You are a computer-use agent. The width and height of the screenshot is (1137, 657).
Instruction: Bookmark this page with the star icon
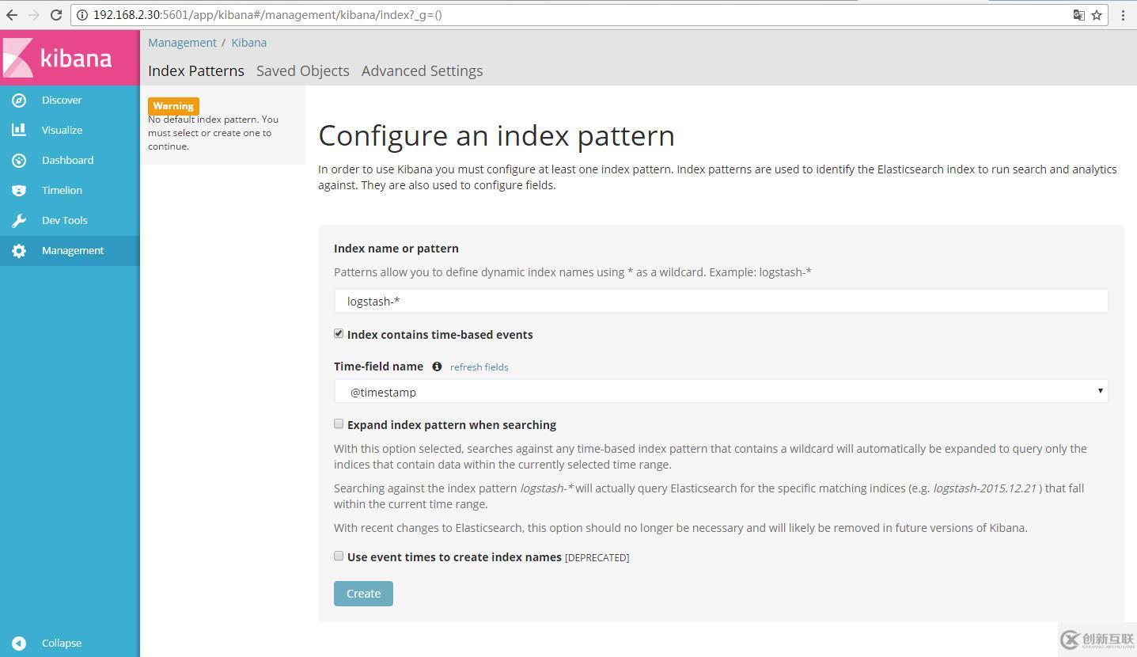(x=1097, y=14)
